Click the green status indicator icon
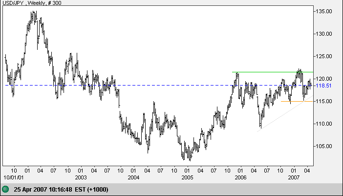The width and height of the screenshot is (343, 196). [5, 189]
